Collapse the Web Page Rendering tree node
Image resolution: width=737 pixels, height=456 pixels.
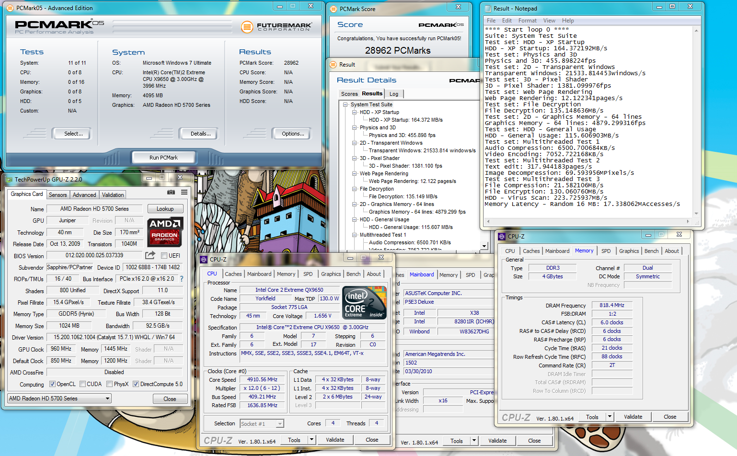355,173
